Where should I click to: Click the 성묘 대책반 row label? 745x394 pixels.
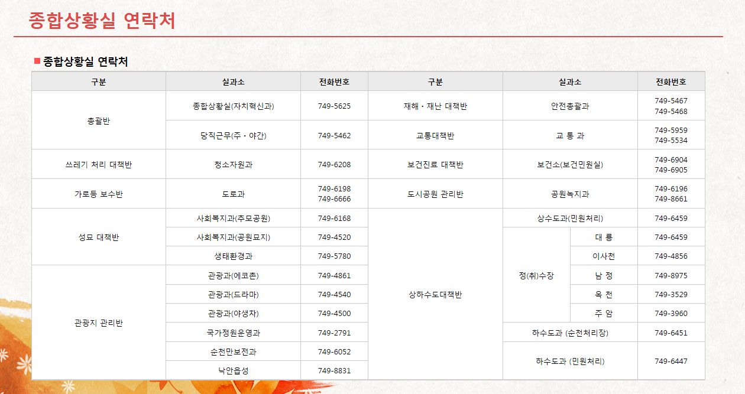tap(99, 236)
